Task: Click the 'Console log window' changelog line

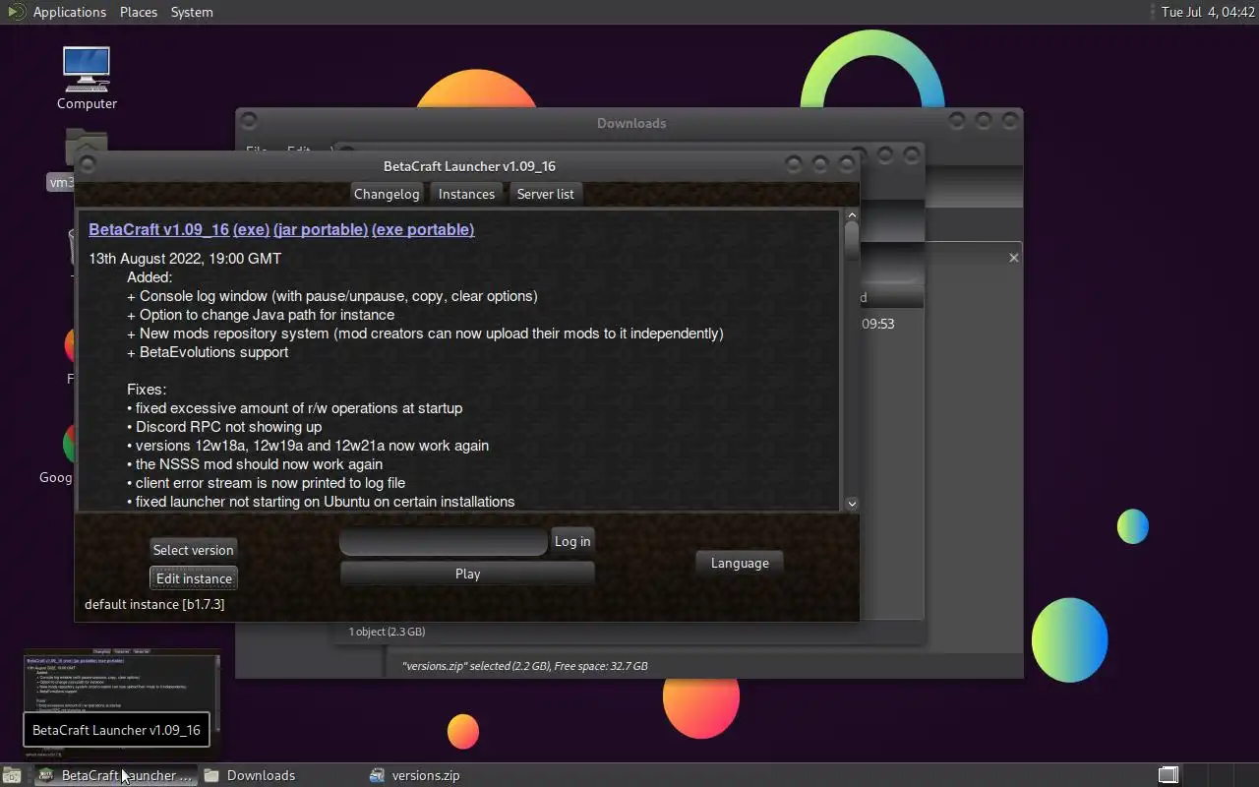Action: tap(332, 296)
